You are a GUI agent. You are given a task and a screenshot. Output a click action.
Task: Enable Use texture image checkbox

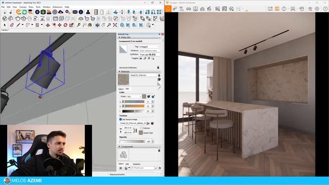click(120, 119)
